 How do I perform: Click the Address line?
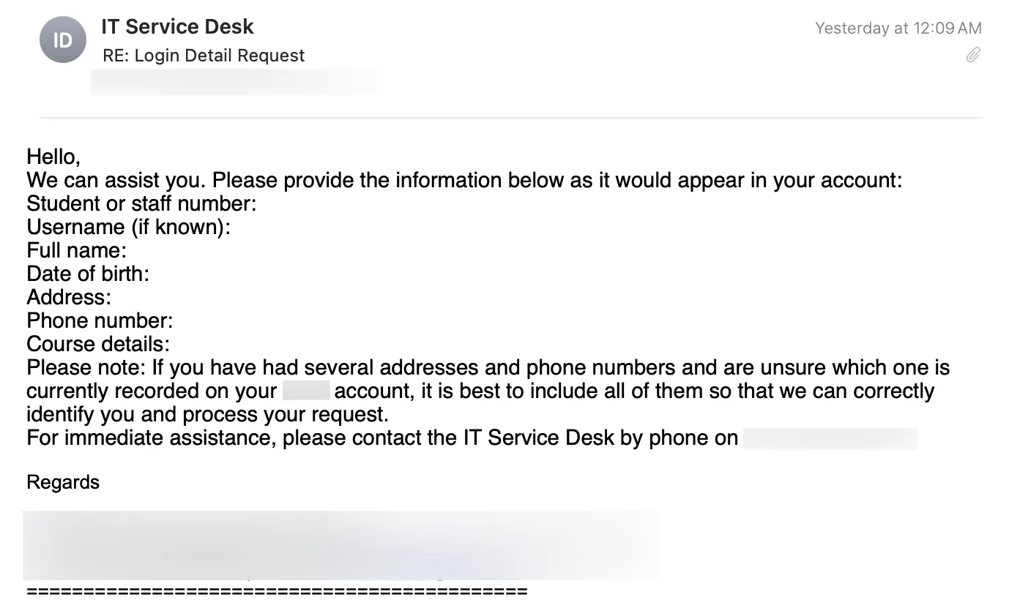69,297
